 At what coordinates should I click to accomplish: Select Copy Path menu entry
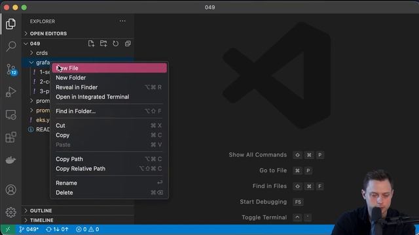[109, 159]
